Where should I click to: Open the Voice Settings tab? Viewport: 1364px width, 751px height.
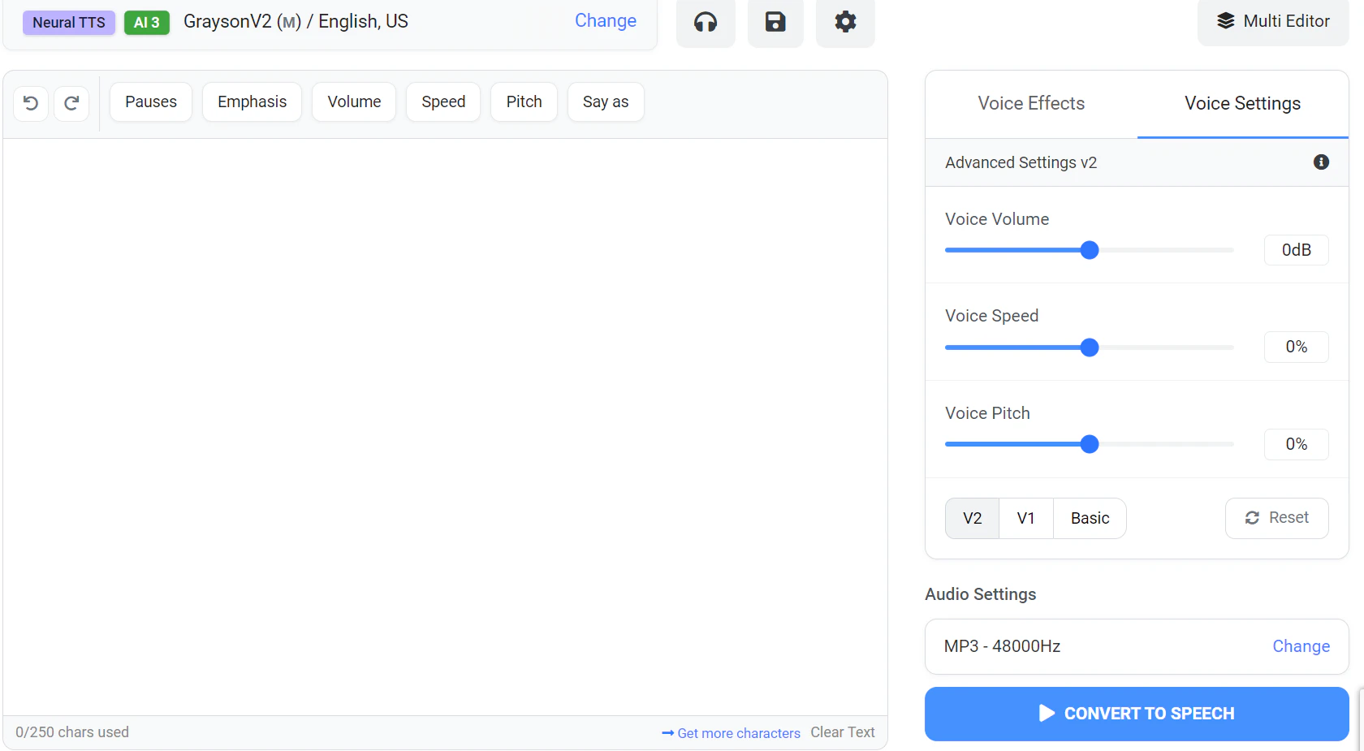[1241, 103]
